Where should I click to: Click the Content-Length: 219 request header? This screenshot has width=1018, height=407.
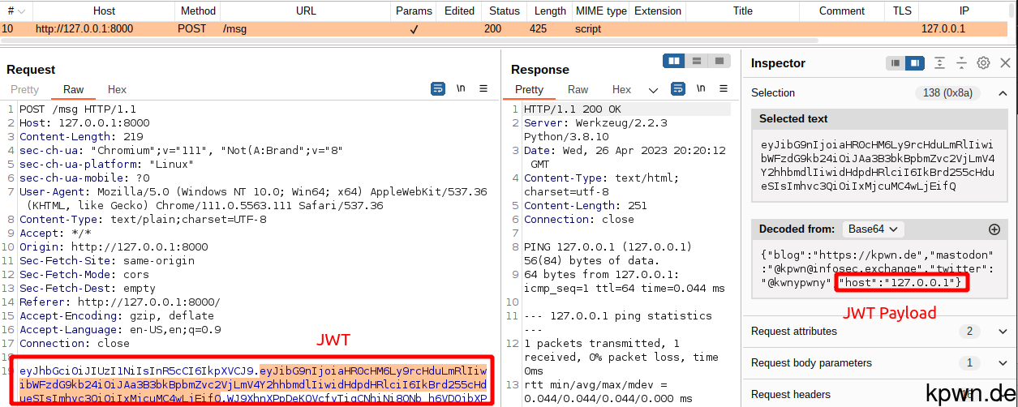81,137
